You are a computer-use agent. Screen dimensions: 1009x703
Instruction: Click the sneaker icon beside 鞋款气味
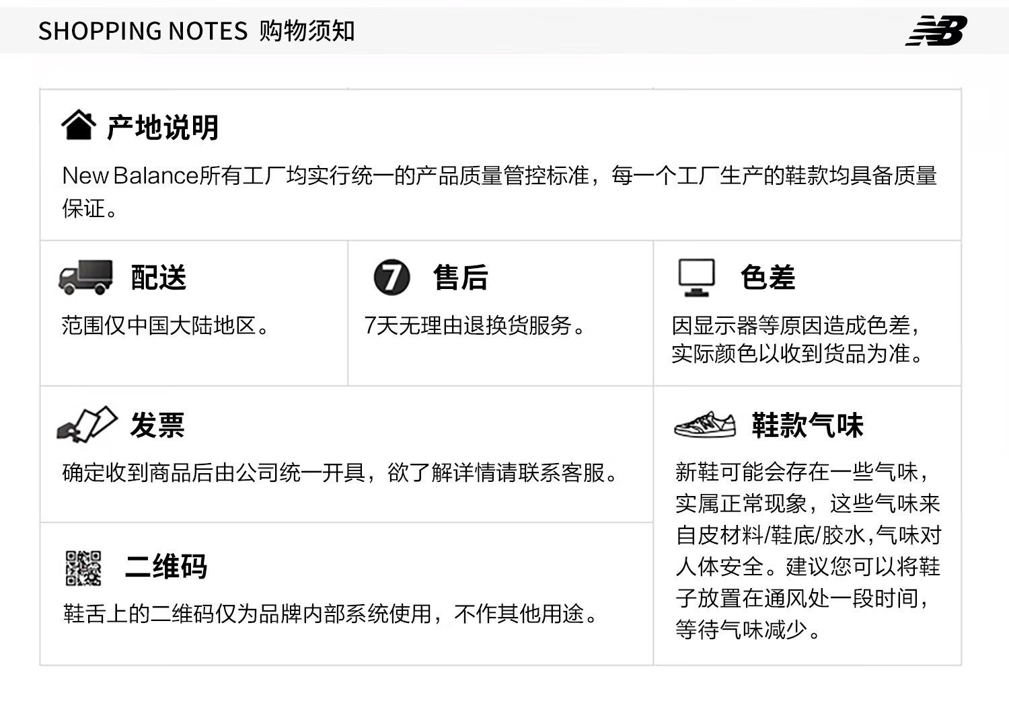click(705, 425)
